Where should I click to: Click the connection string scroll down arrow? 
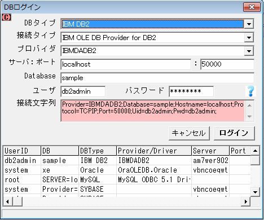point(249,116)
